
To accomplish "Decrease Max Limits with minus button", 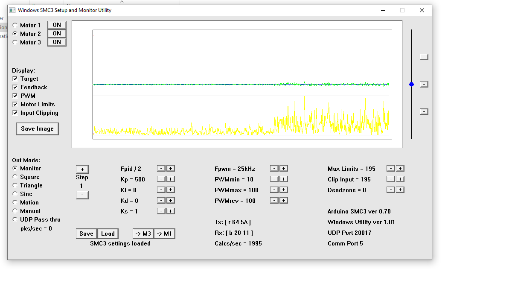I will coord(391,168).
